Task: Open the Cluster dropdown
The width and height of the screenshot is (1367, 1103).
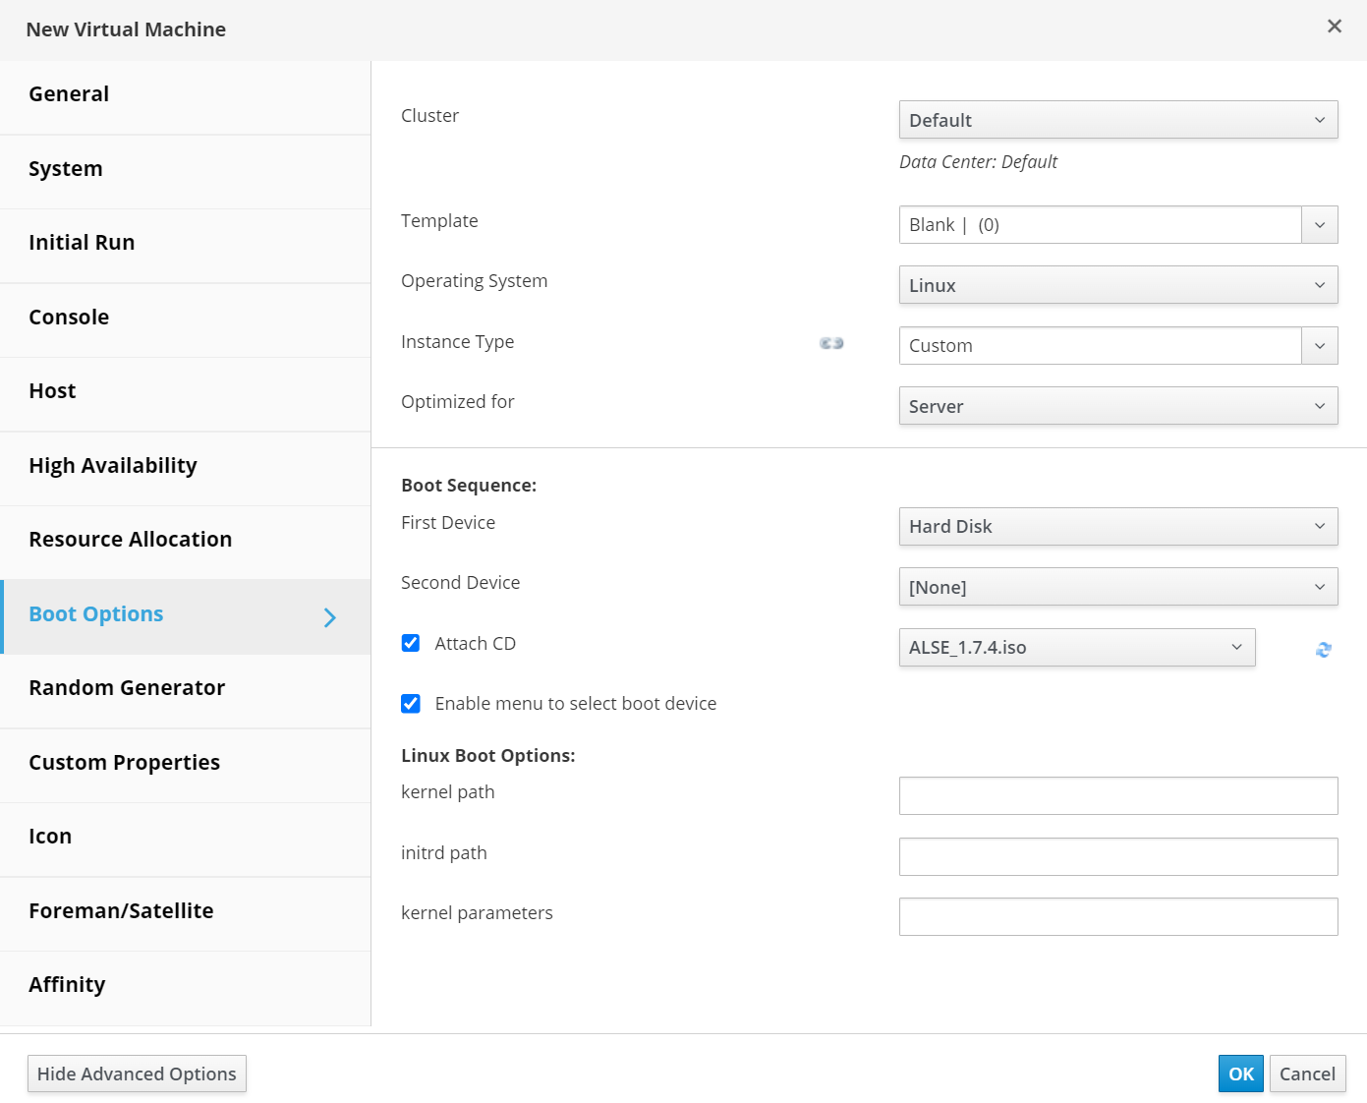Action: pyautogui.click(x=1117, y=120)
